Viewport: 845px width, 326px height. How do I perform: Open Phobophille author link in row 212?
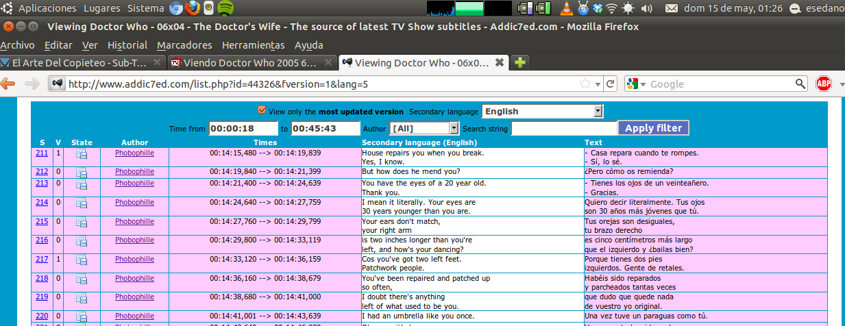[x=134, y=171]
